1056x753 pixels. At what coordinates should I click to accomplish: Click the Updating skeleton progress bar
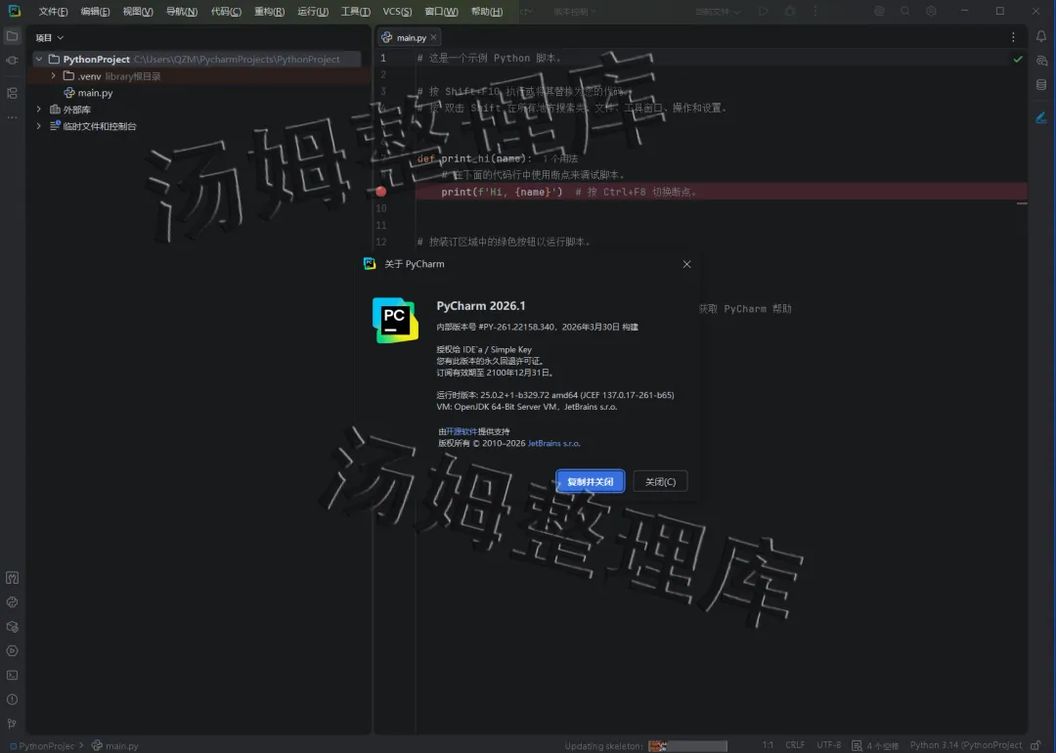[x=687, y=745]
